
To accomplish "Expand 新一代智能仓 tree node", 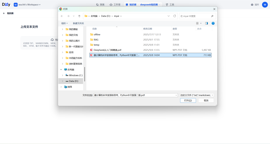I will (x=62, y=47).
